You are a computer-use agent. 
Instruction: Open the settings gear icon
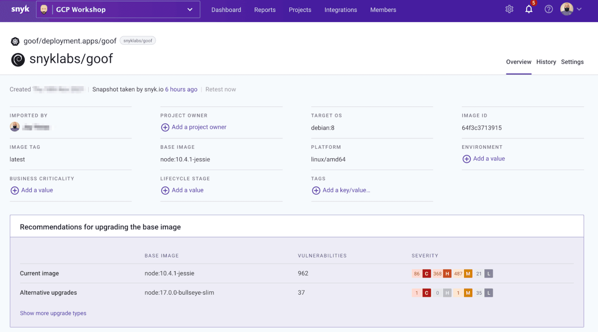coord(509,9)
